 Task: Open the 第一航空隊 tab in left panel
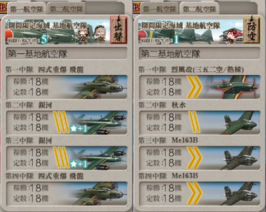click(x=27, y=9)
